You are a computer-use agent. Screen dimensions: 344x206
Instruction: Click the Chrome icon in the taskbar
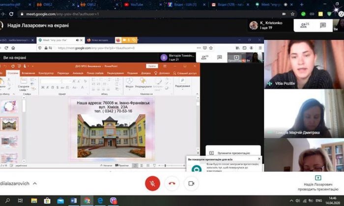(87, 201)
